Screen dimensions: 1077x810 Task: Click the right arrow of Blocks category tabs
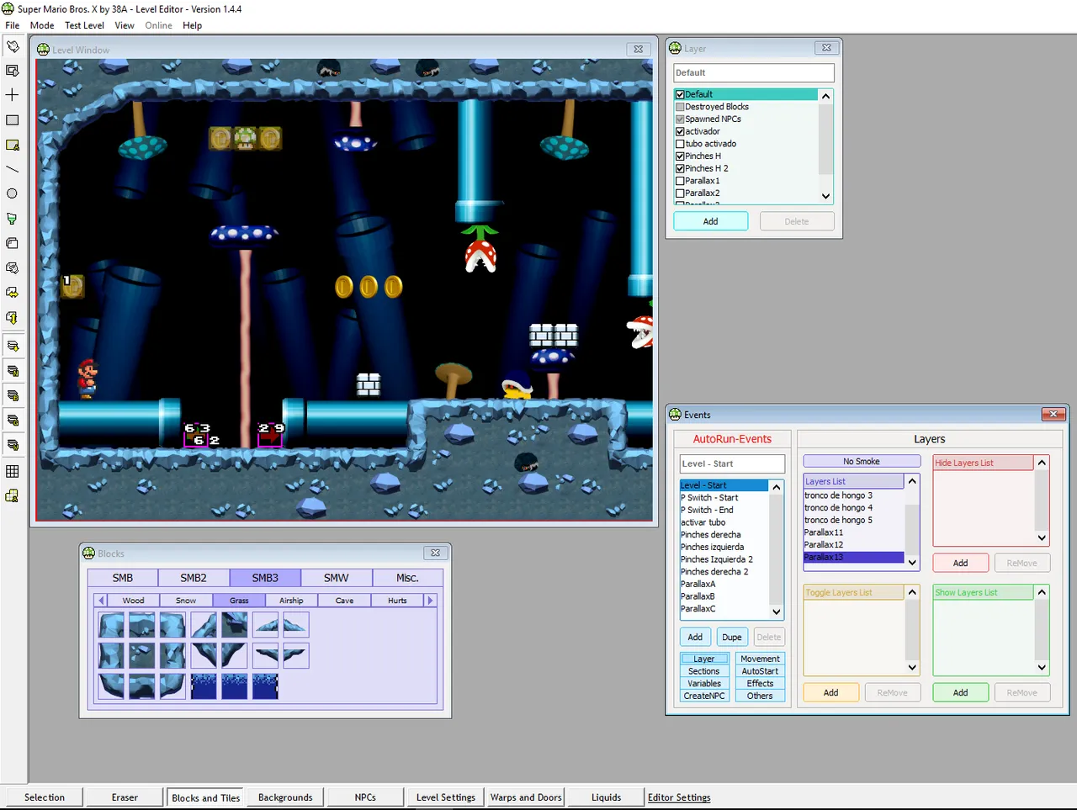pos(430,601)
